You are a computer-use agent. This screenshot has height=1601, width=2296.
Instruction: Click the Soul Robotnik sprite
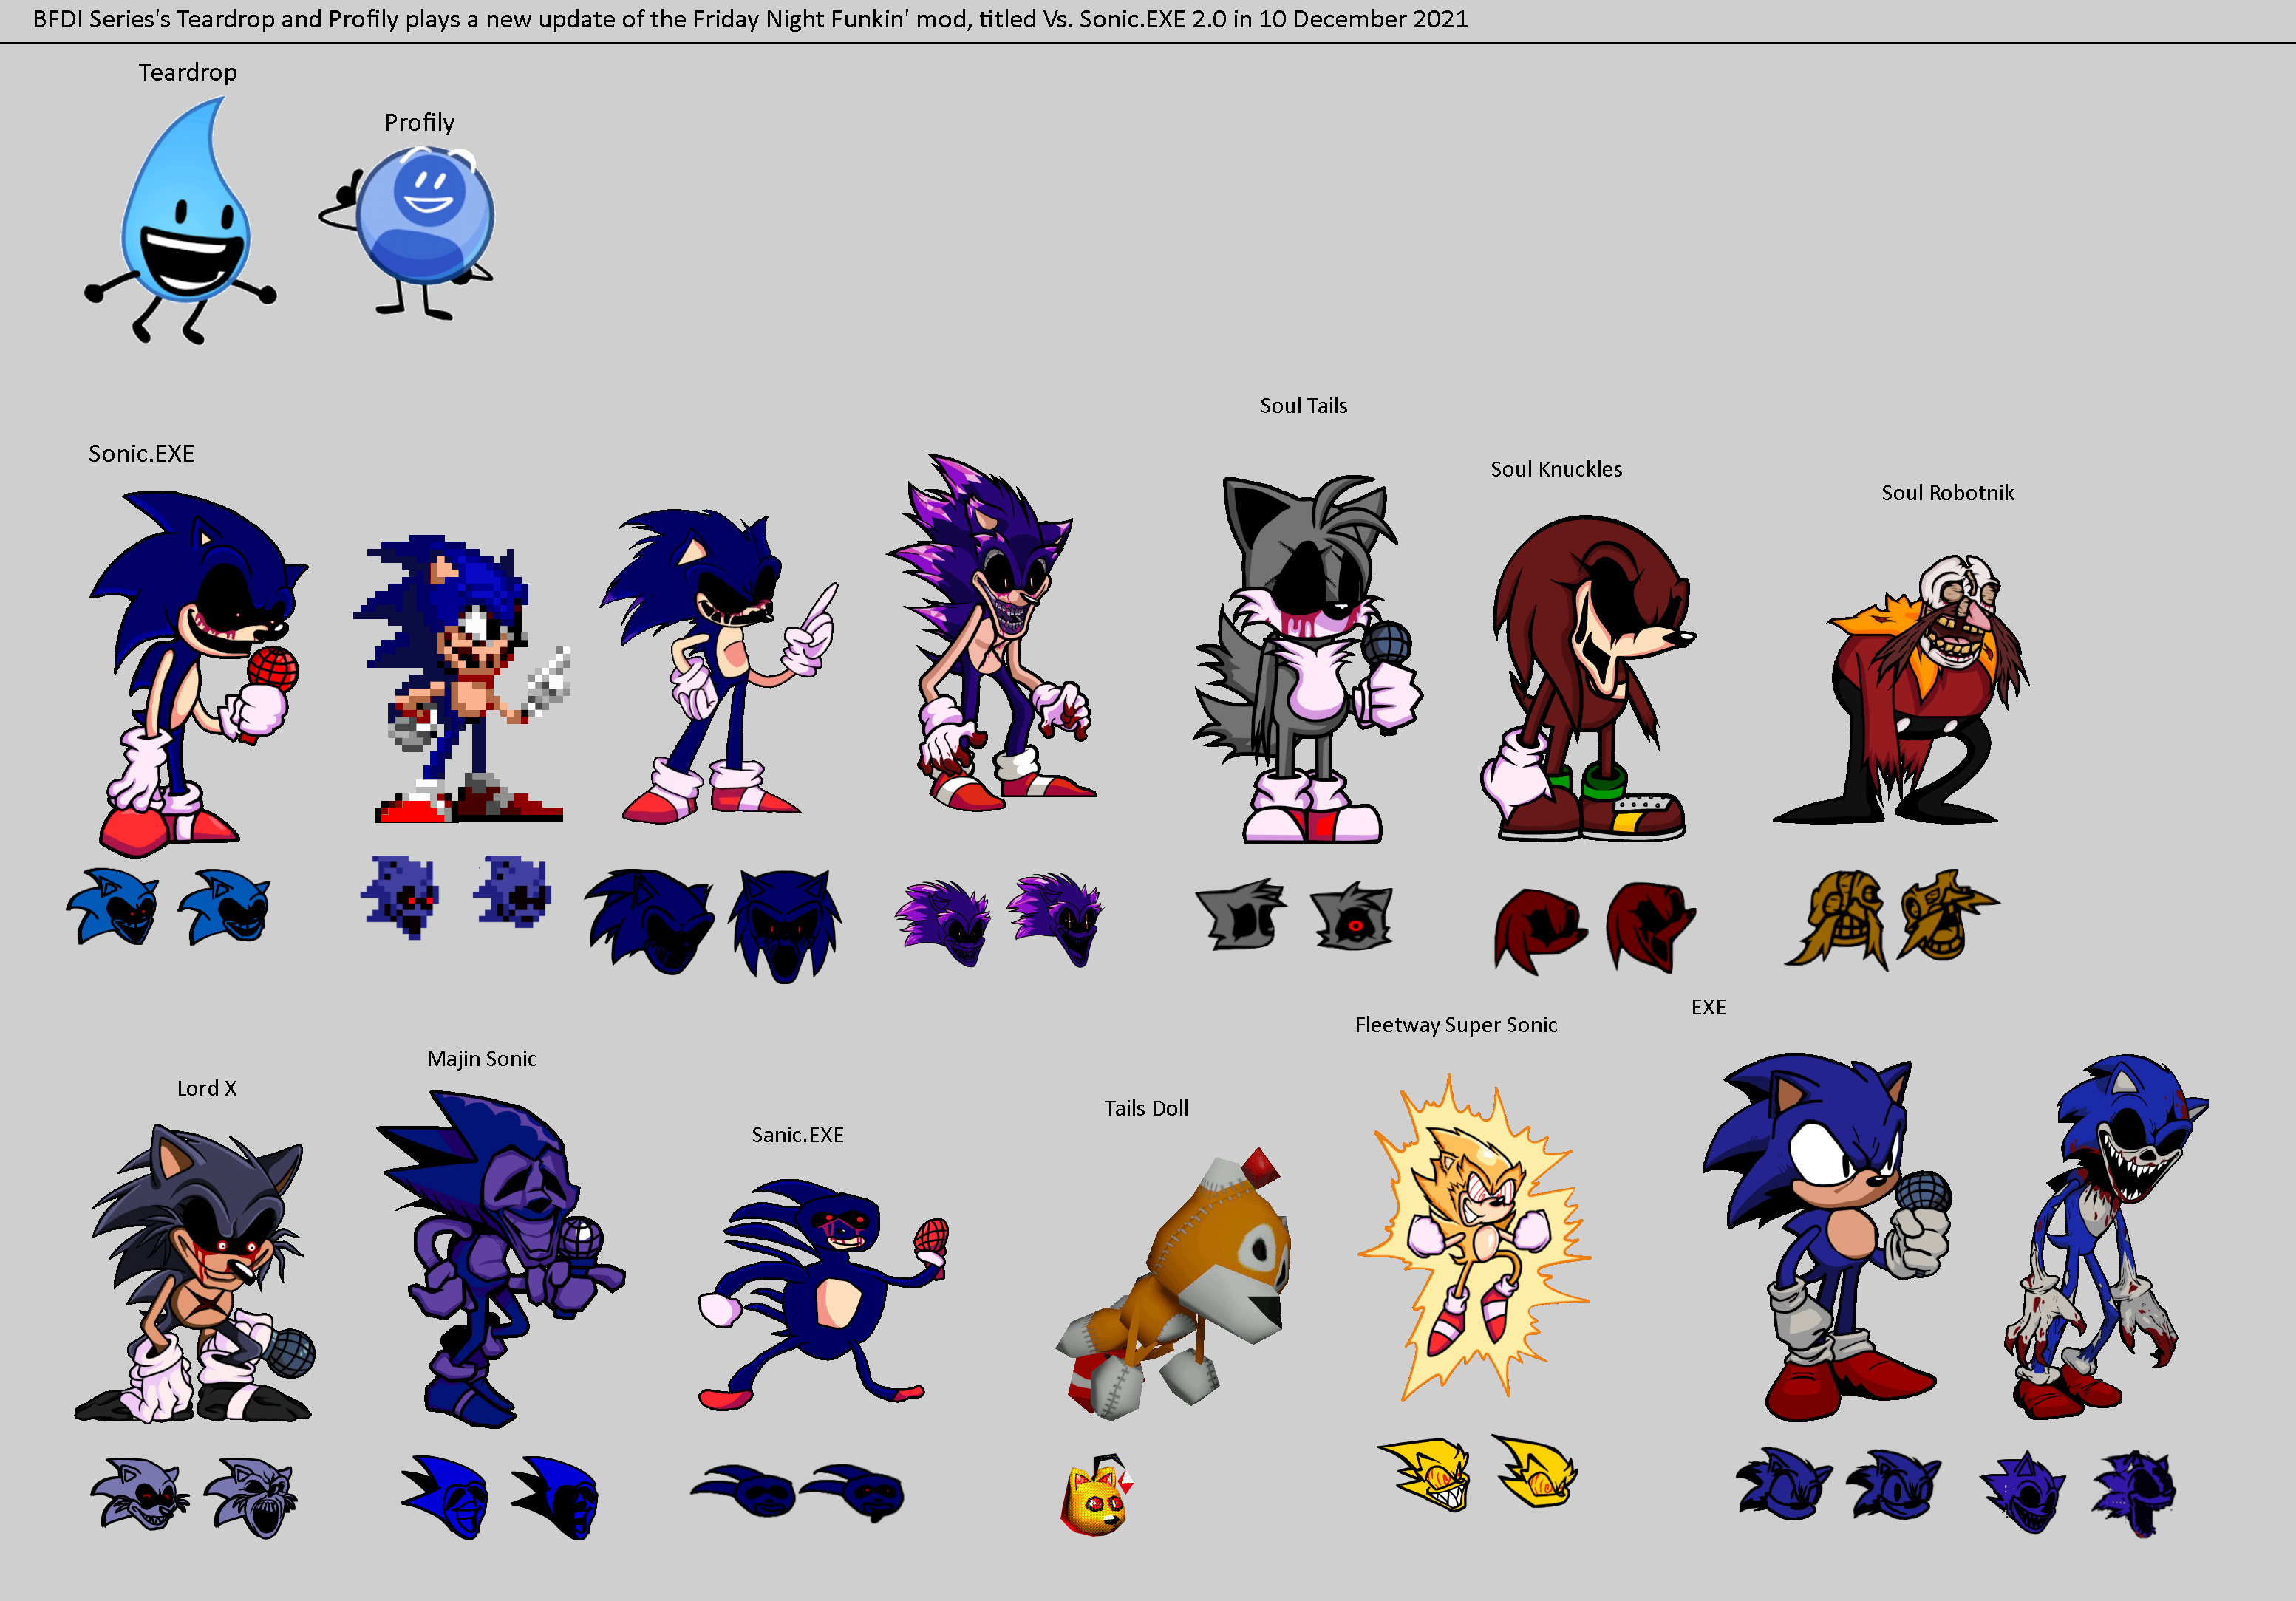tap(1900, 690)
